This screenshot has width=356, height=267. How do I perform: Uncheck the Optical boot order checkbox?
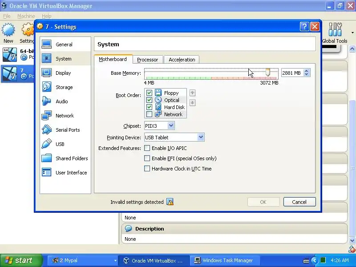coord(149,100)
